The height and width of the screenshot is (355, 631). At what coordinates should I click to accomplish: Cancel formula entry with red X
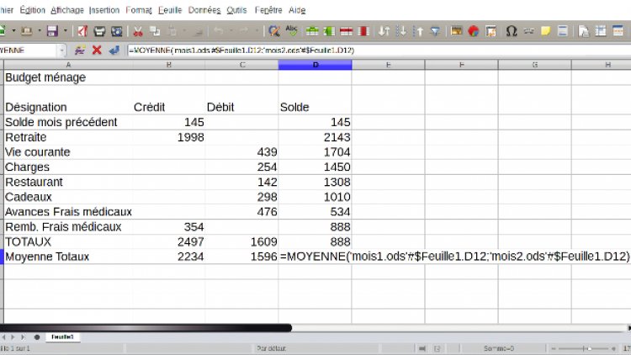(97, 50)
